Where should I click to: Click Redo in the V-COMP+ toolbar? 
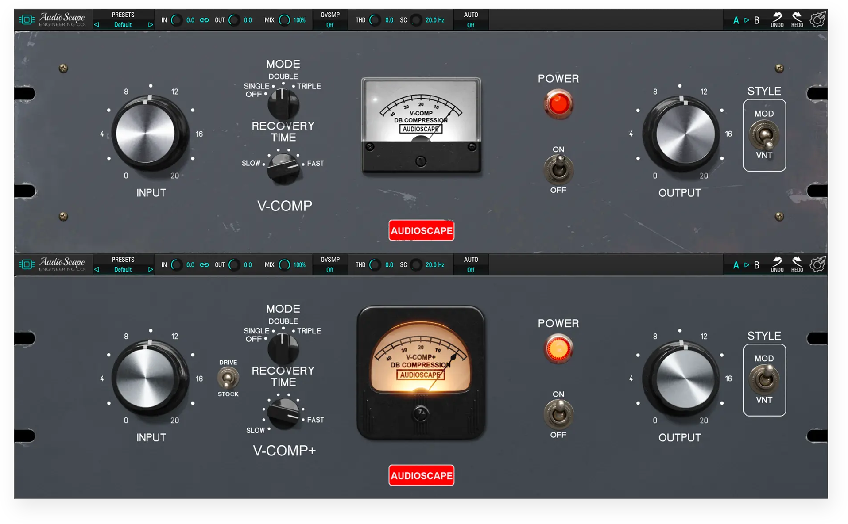(x=797, y=264)
